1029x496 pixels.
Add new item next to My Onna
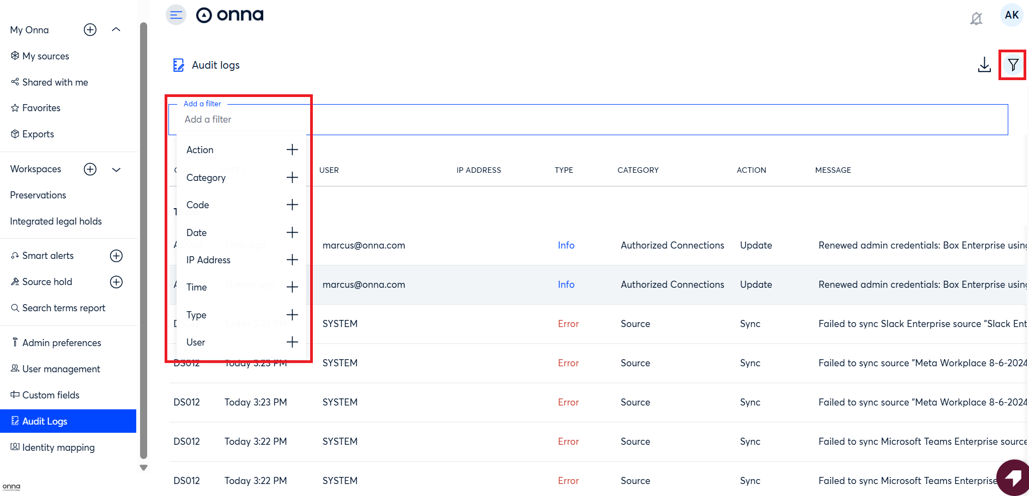coord(90,30)
